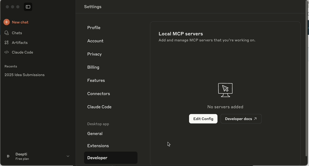309x166 pixels.
Task: Open Claude Code via the code icon
Action: point(7,52)
